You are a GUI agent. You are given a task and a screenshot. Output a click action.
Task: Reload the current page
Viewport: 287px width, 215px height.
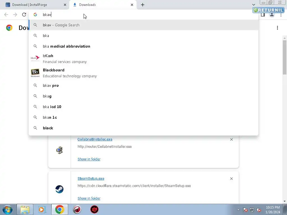tap(24, 15)
